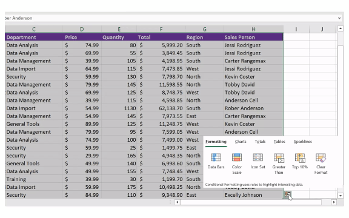This screenshot has width=349, height=218.
Task: Click the Region header cell
Action: [204, 37]
